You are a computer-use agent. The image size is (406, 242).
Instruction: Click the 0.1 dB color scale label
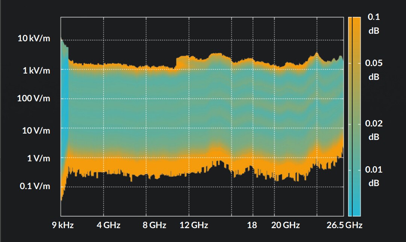pos(374,24)
